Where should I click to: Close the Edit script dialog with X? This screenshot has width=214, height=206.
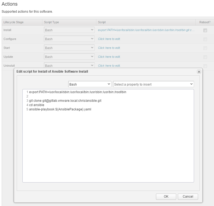click(x=199, y=72)
